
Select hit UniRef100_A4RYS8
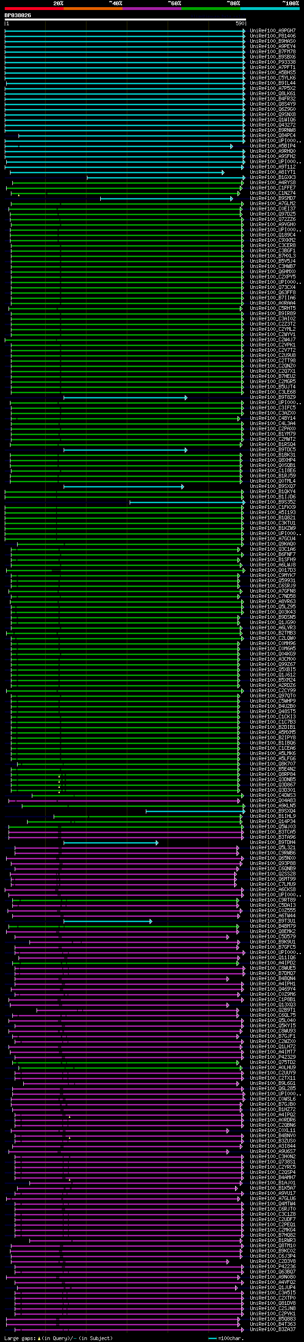[x=272, y=183]
